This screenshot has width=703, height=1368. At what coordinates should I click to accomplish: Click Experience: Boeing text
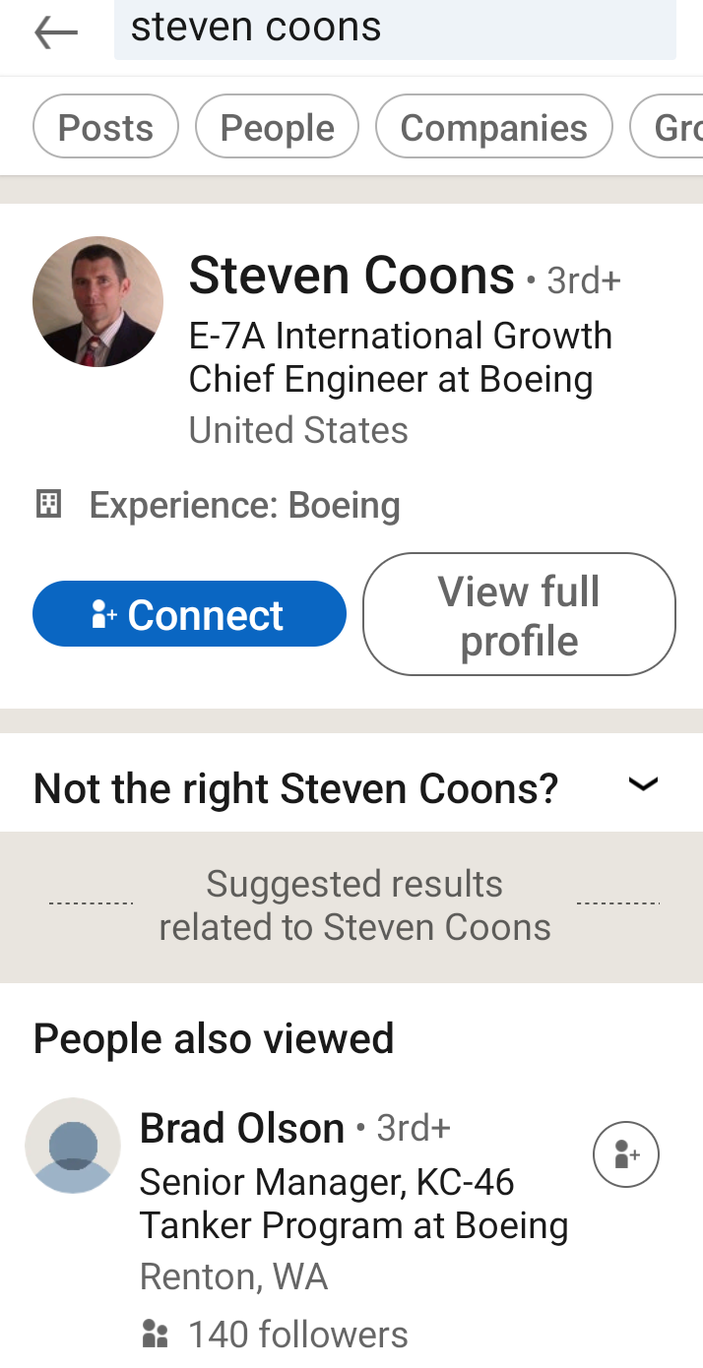point(244,506)
